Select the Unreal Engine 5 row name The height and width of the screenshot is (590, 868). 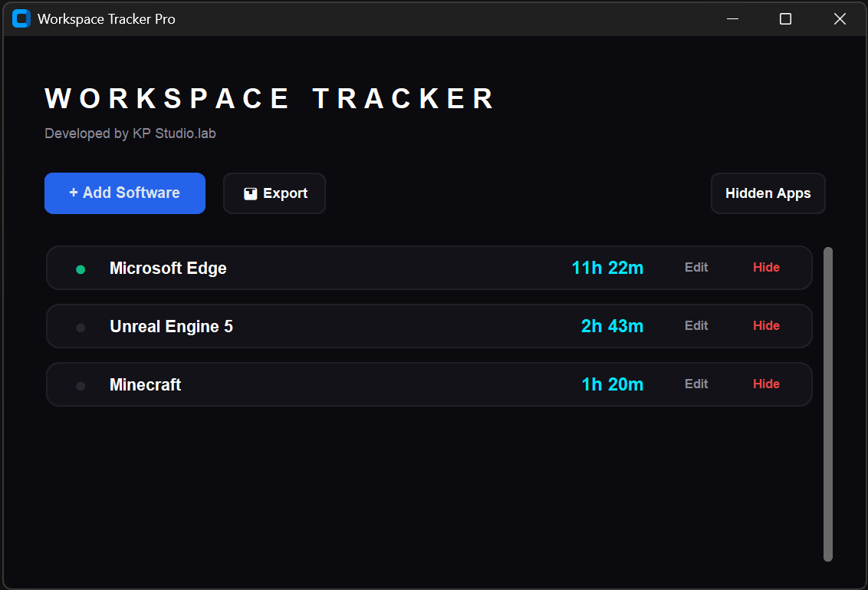pyautogui.click(x=171, y=327)
